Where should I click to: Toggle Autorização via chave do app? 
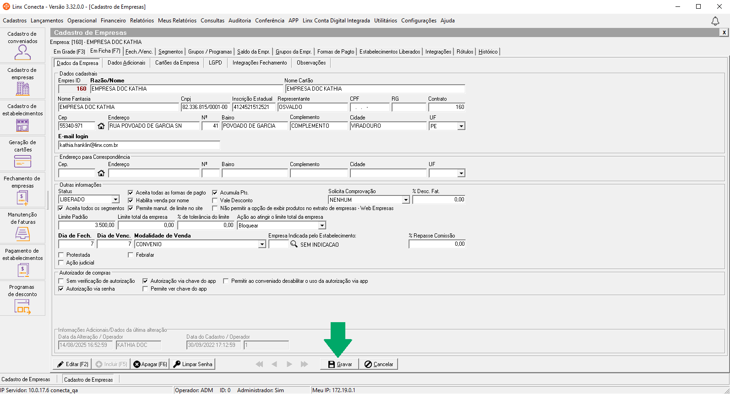click(145, 281)
